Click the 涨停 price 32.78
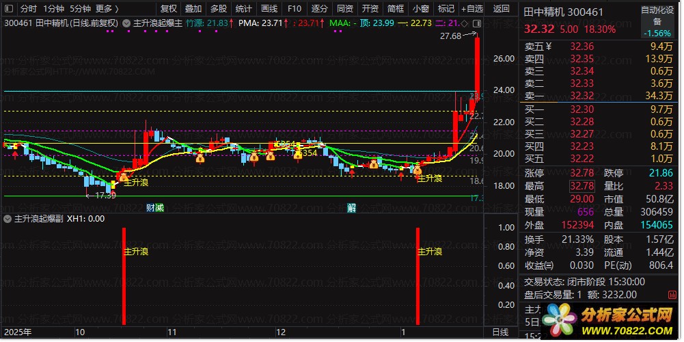Viewport: 684px width, 342px height. point(582,174)
